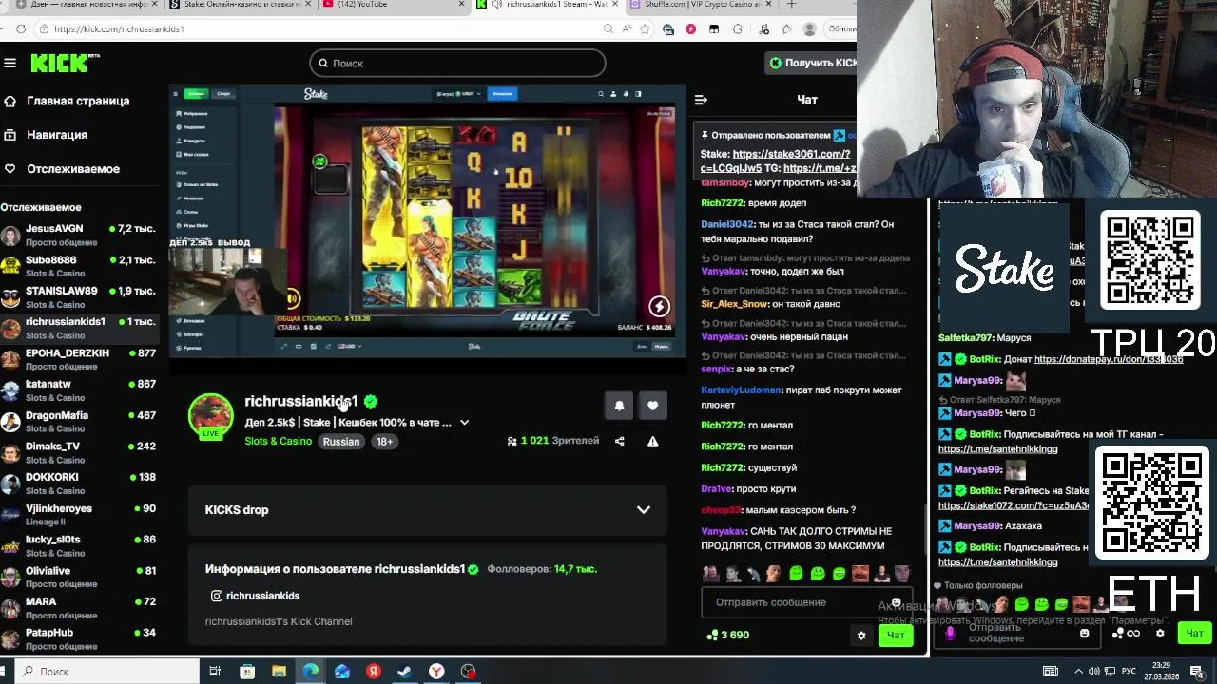Click the 18+ tag
This screenshot has height=684, width=1217.
pos(384,441)
